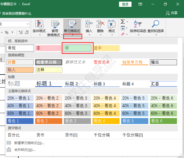Expand the Format (格式) dropdown
The image size is (184, 158).
[111, 34]
